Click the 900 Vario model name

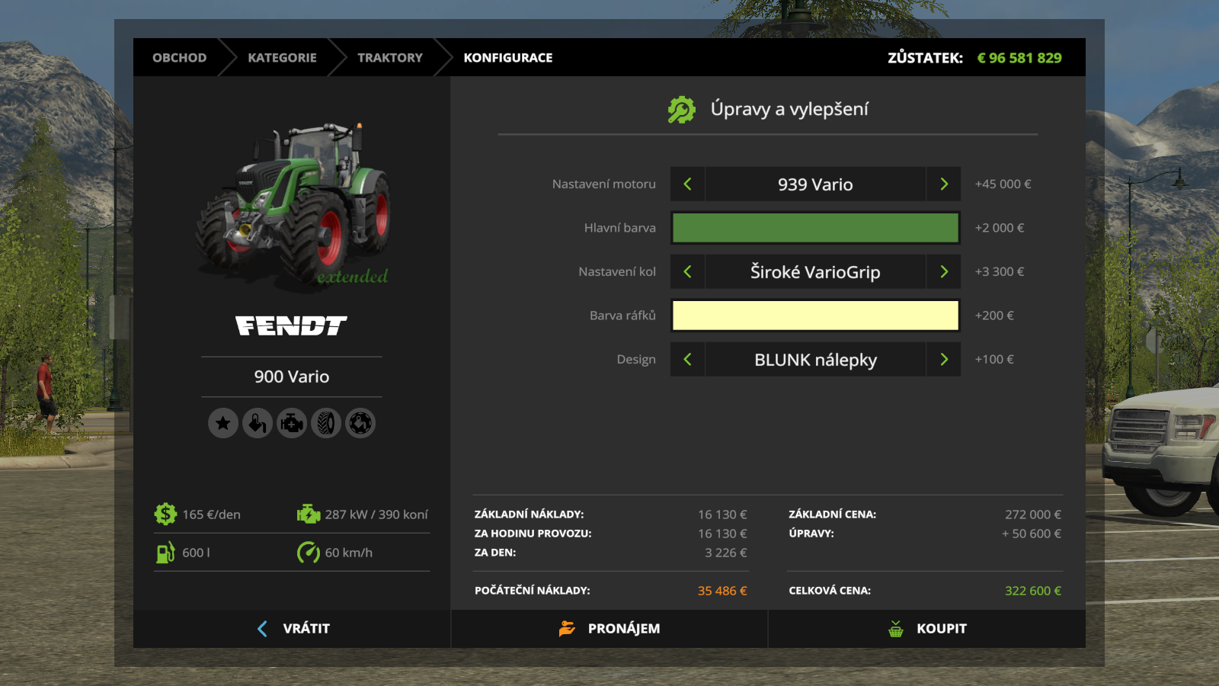[292, 377]
